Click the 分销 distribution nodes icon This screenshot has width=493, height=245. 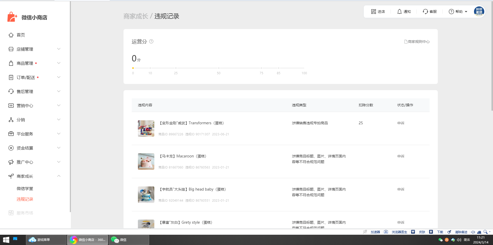tap(11, 120)
